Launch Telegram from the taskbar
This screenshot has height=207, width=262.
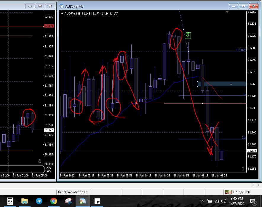[x=39, y=201]
